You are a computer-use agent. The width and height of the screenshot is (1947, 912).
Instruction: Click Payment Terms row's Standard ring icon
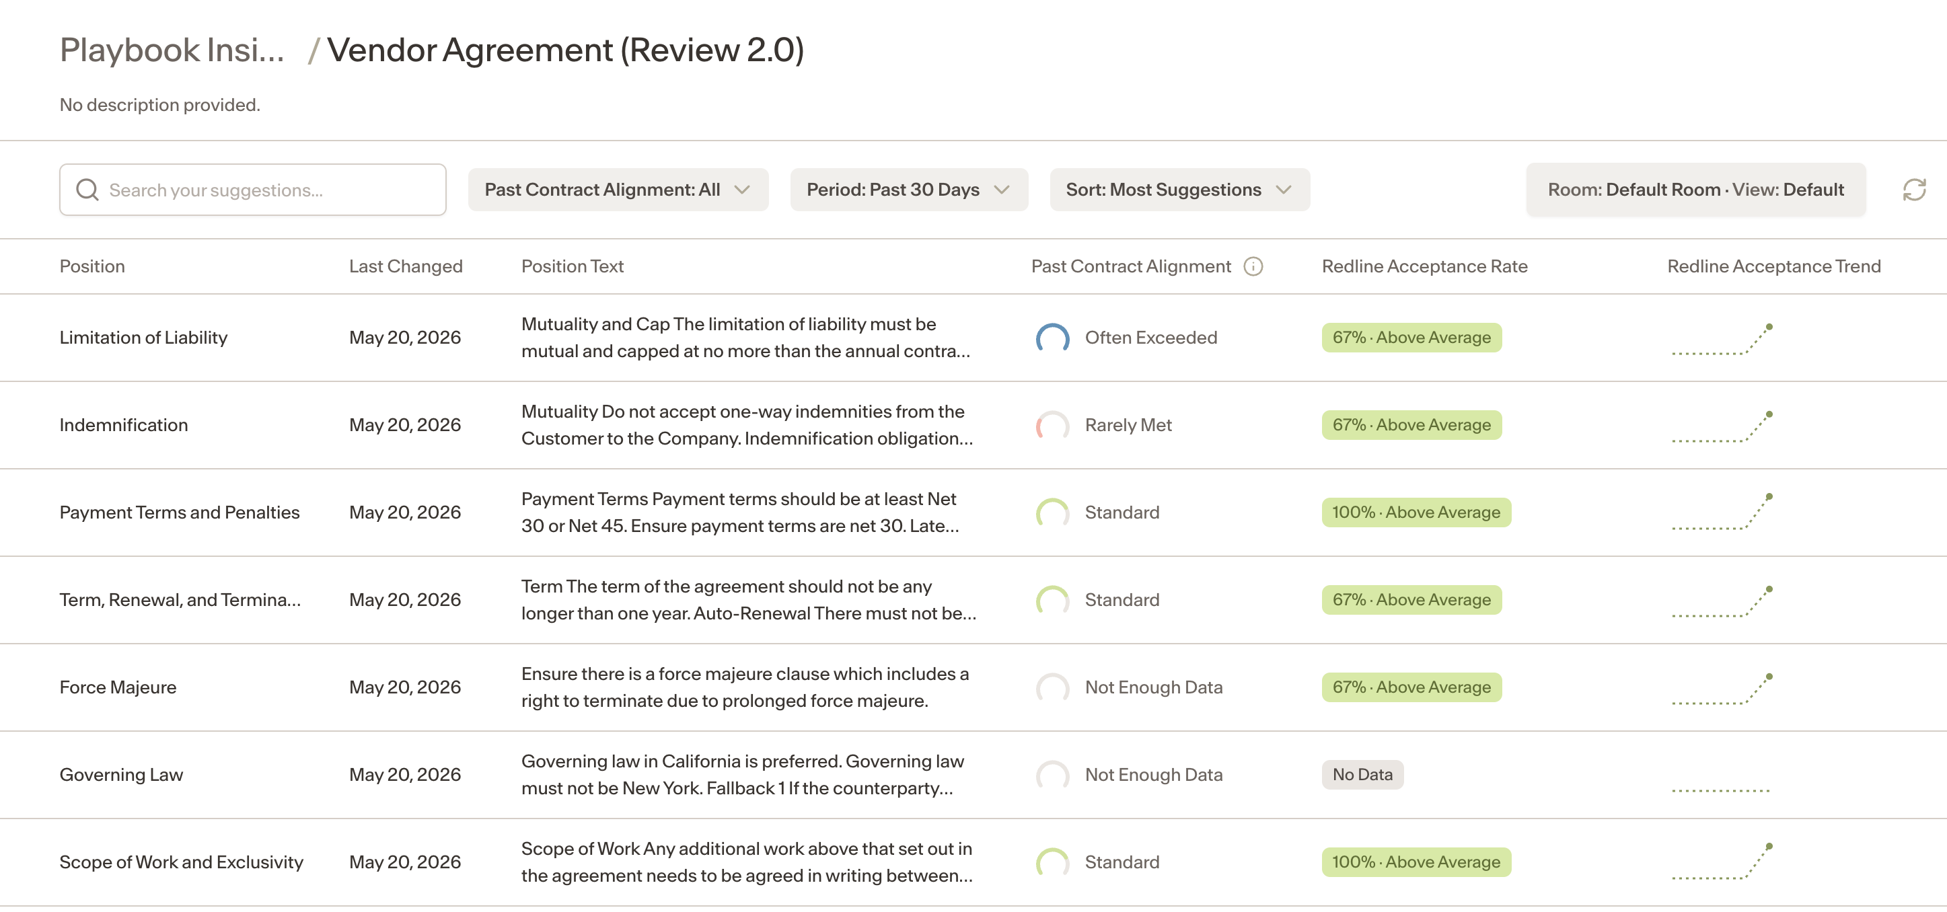[x=1052, y=513]
